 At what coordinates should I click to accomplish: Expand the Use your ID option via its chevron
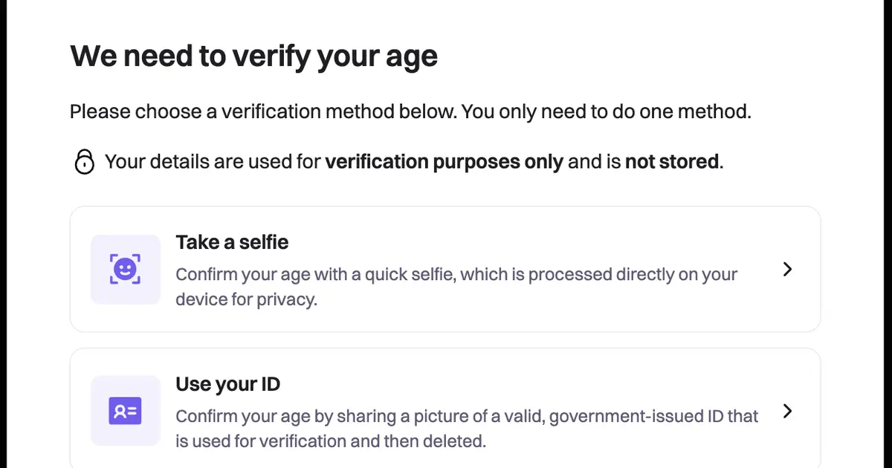coord(787,411)
